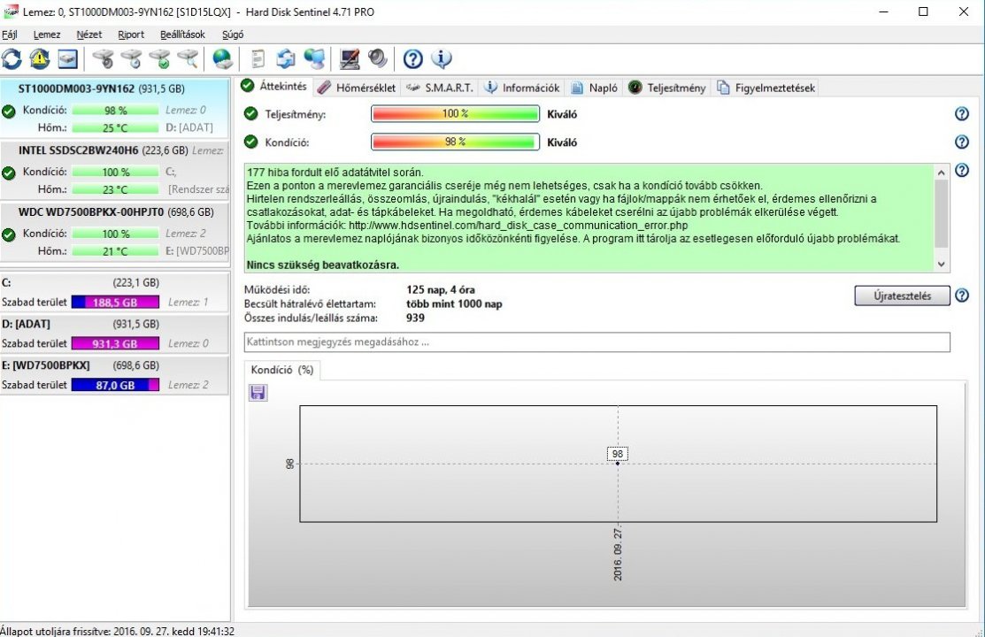
Task: Click the status text box scrollbar thumb
Action: tap(941, 213)
